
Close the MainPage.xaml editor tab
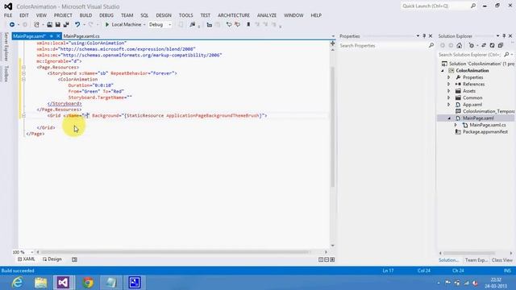point(58,36)
